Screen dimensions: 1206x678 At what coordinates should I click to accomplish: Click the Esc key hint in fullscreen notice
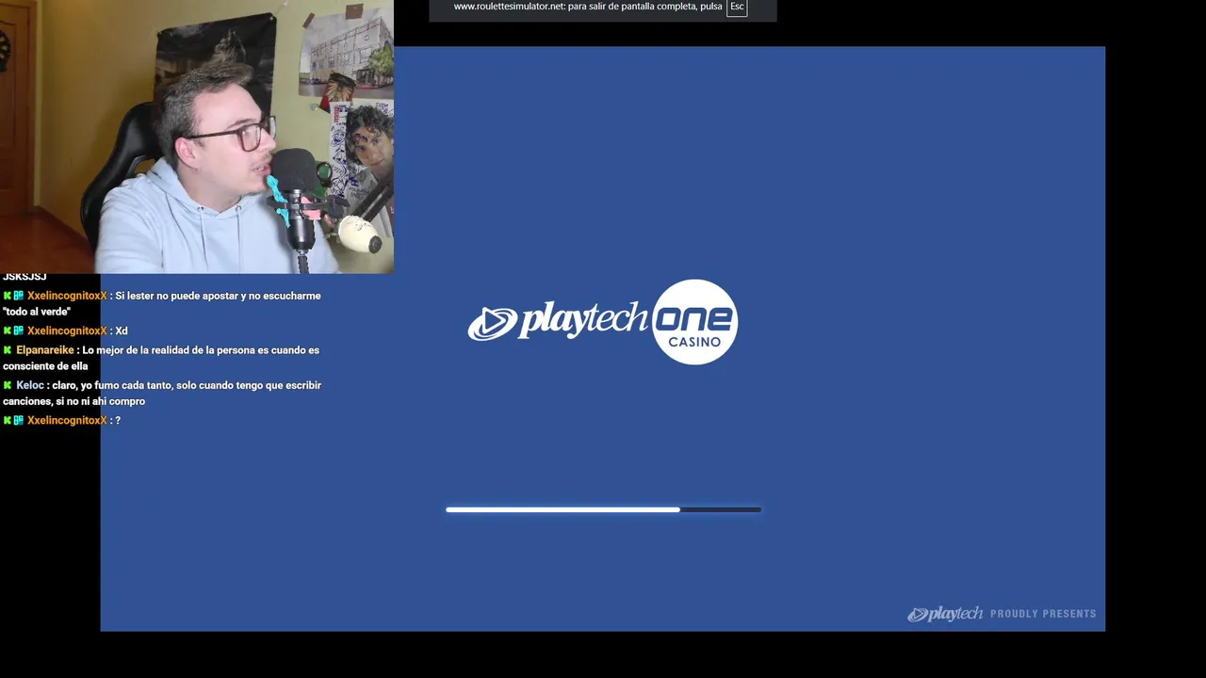click(737, 7)
